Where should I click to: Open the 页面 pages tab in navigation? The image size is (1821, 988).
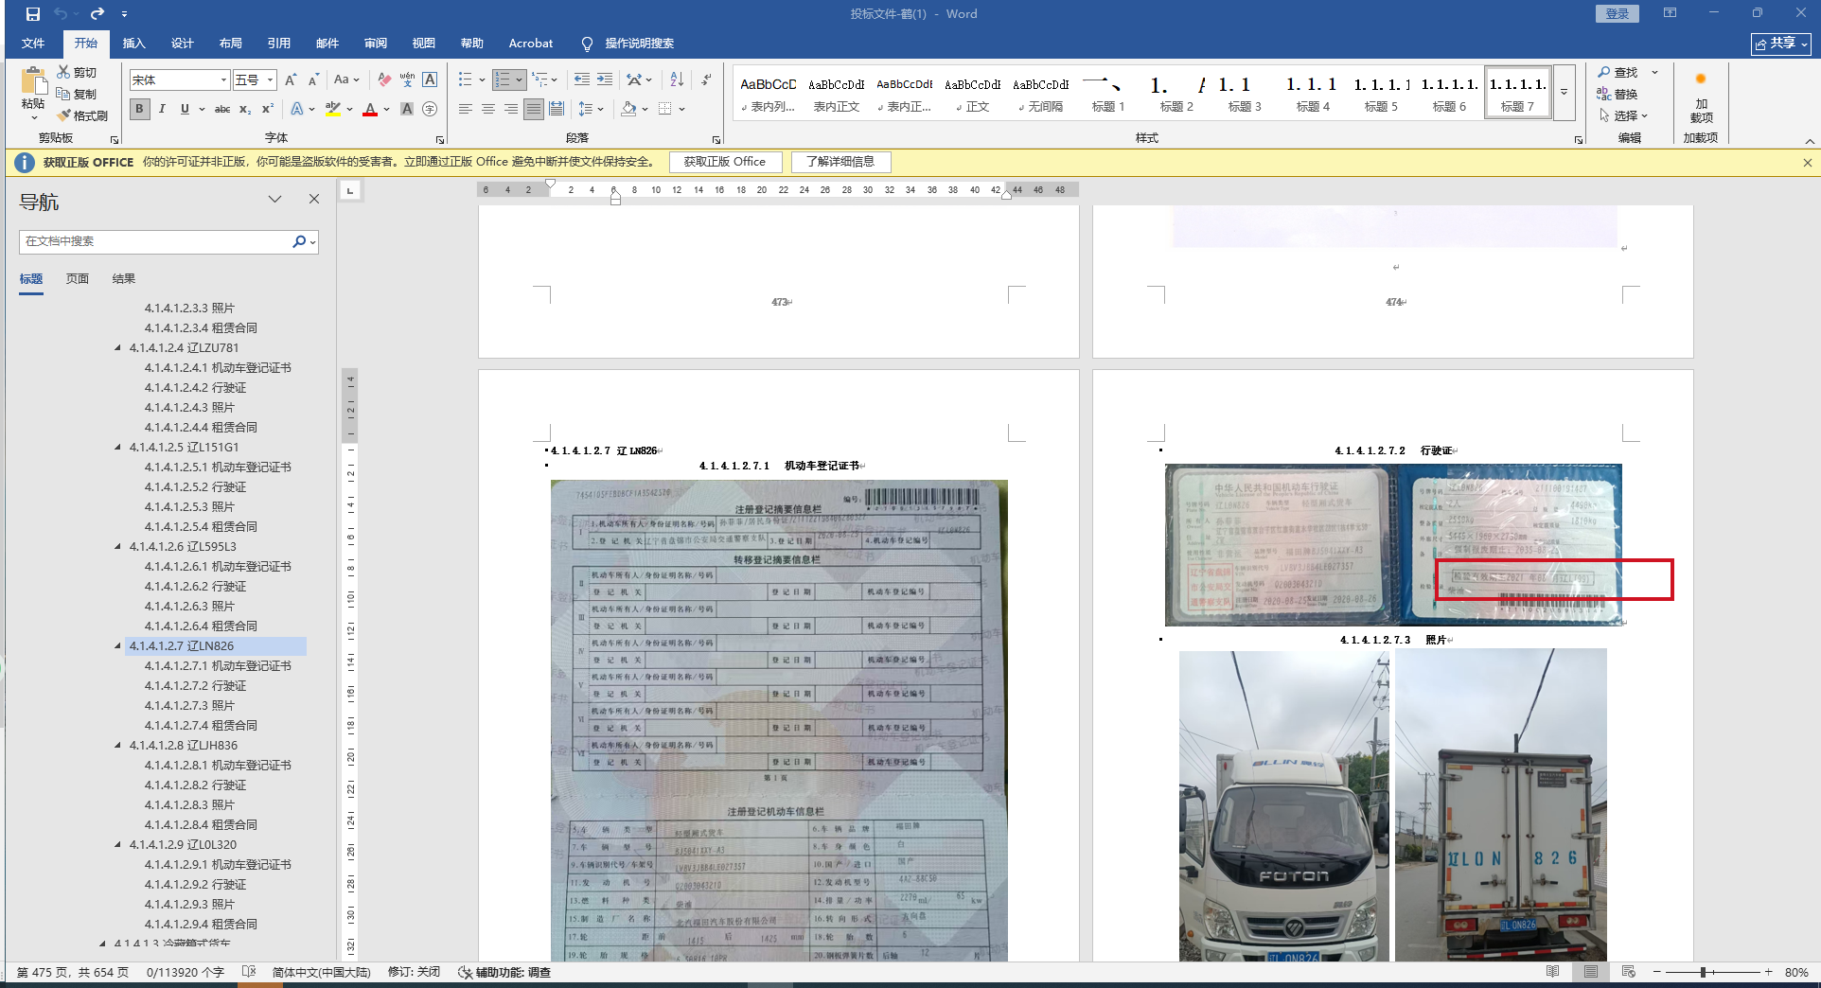click(78, 279)
